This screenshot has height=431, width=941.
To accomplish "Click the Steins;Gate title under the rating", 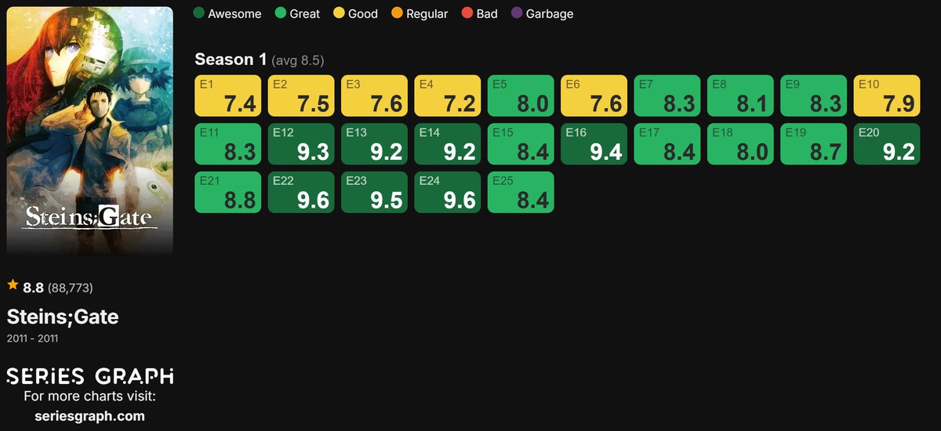I will coord(63,317).
